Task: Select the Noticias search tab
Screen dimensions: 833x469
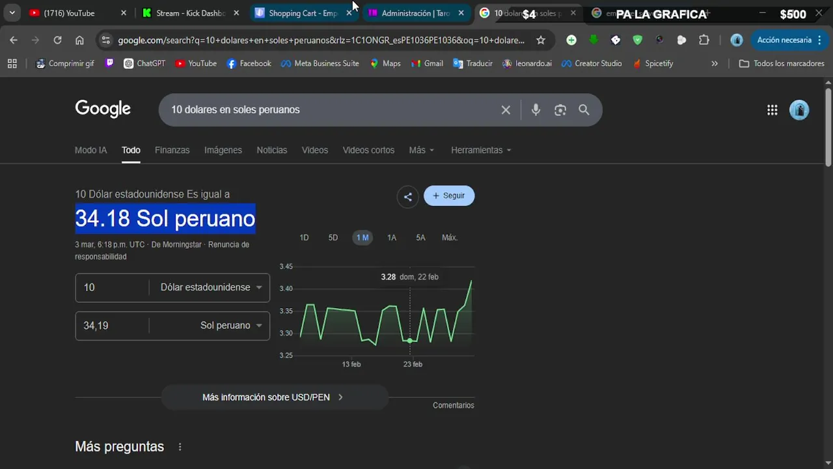Action: 272,150
